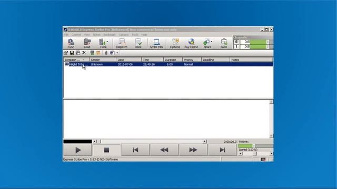This screenshot has width=337, height=189.
Task: Open the Suite toolbar icon
Action: (224, 44)
